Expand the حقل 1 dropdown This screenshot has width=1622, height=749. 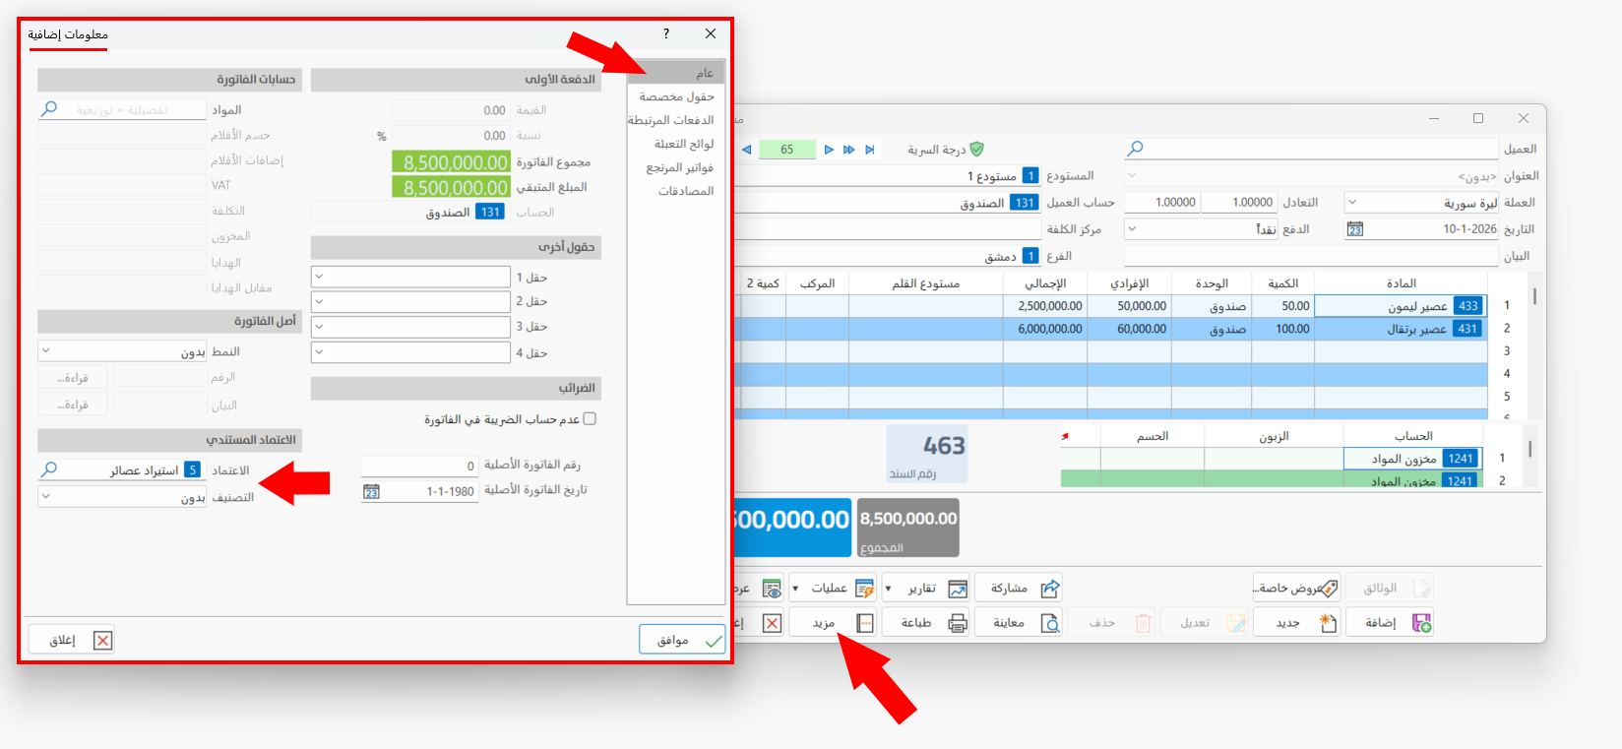[320, 277]
